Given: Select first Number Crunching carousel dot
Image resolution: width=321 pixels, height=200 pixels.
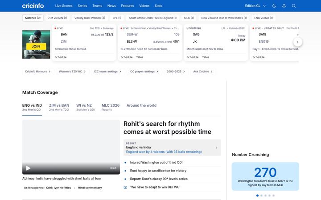Looking at the screenshot, I should (x=257, y=196).
